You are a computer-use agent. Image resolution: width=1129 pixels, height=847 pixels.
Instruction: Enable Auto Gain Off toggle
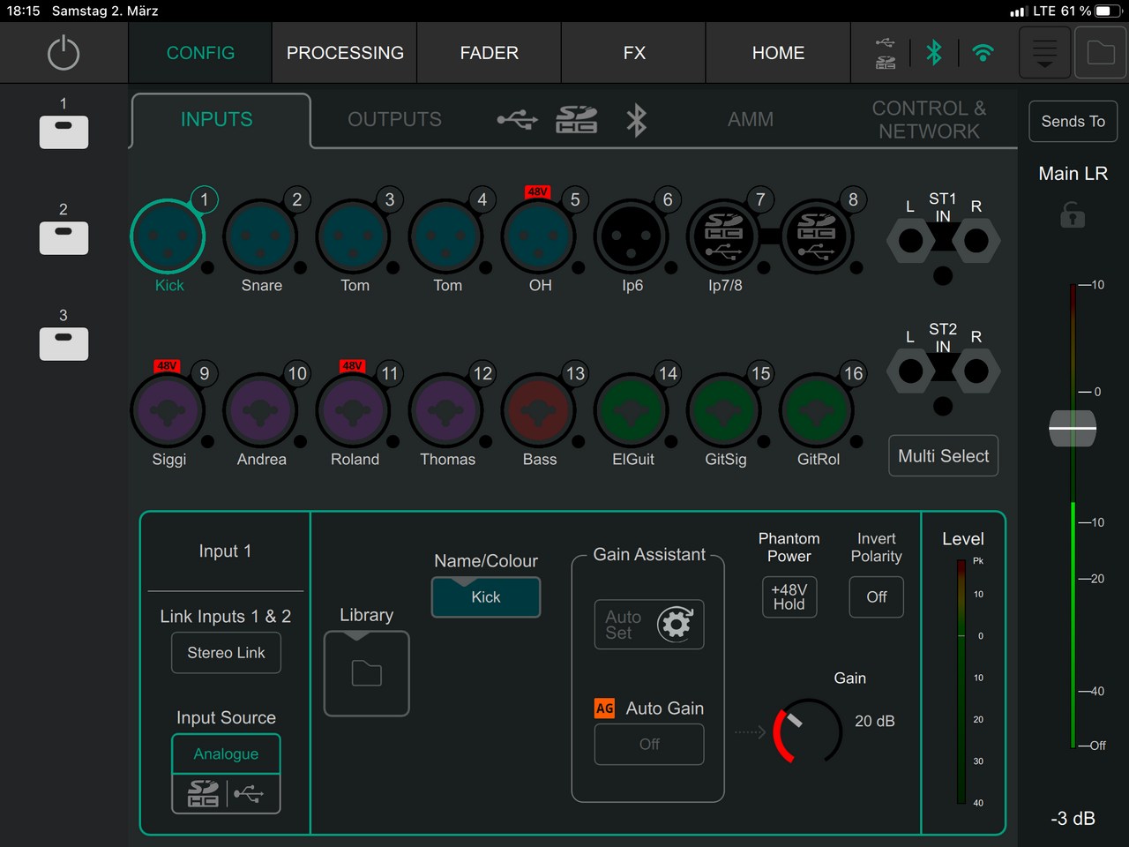649,745
